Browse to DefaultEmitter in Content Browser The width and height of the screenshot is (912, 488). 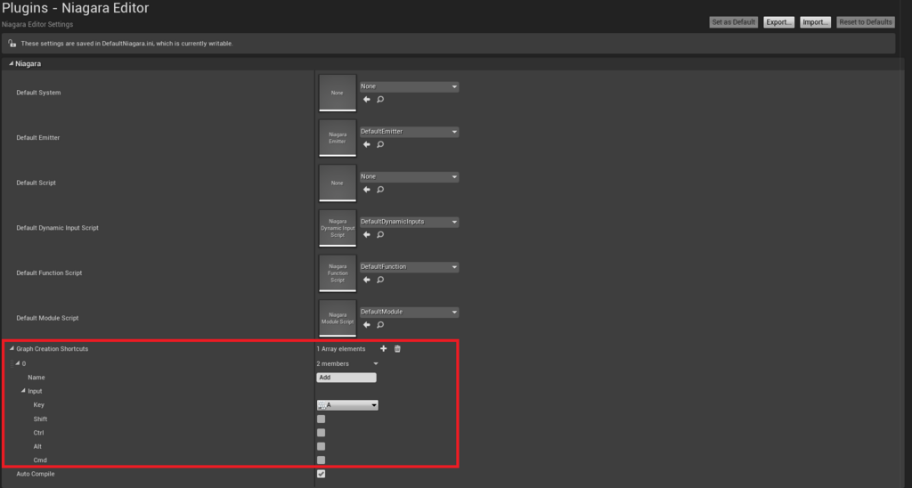(380, 145)
